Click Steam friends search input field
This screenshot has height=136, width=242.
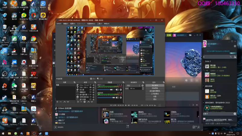pos(216,57)
